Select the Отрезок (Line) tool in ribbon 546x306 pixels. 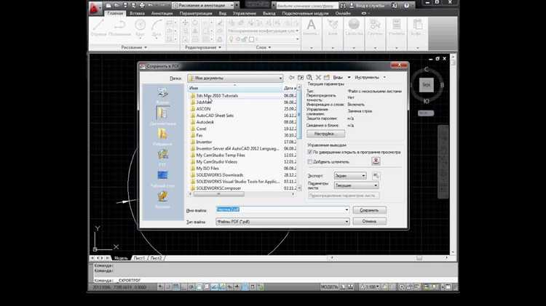pyautogui.click(x=98, y=28)
